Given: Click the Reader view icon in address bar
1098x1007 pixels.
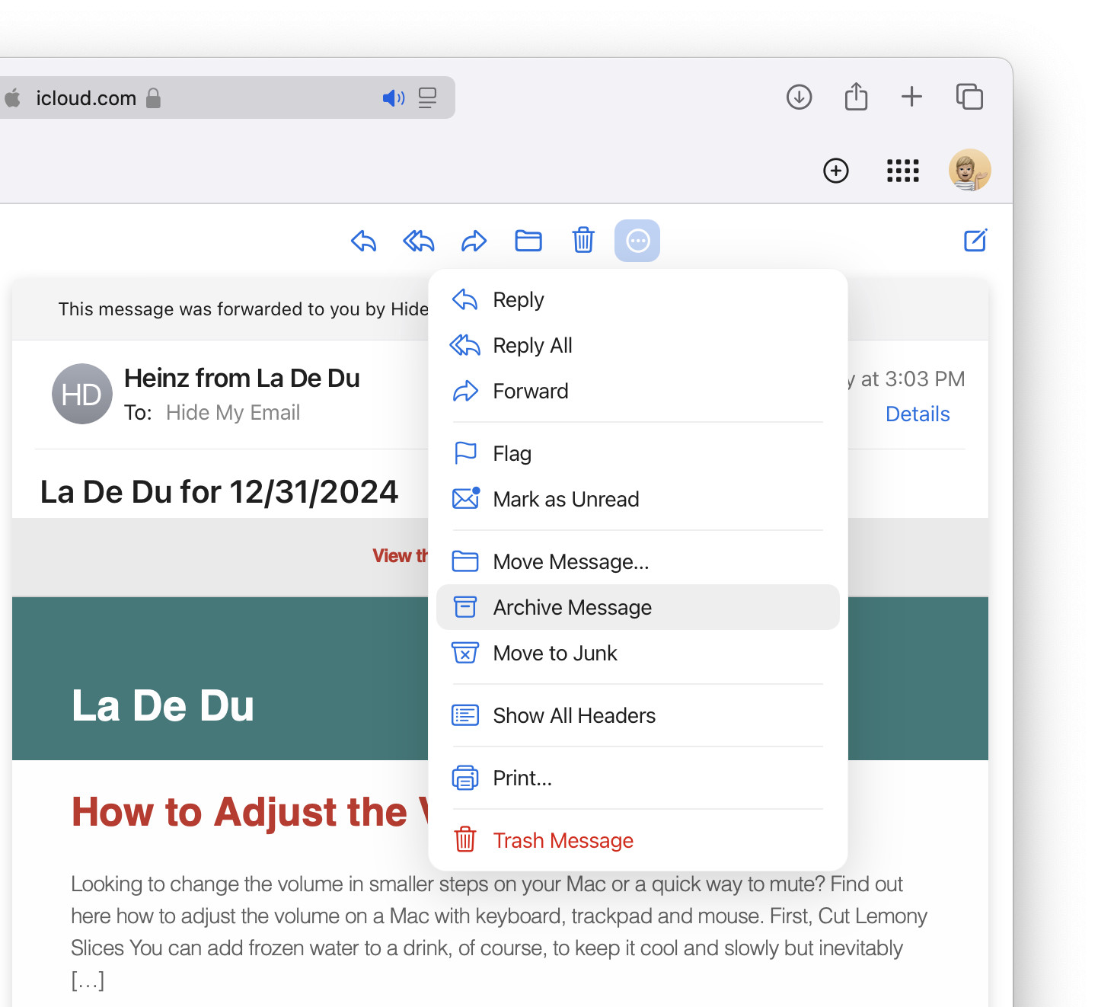Looking at the screenshot, I should click(x=428, y=98).
